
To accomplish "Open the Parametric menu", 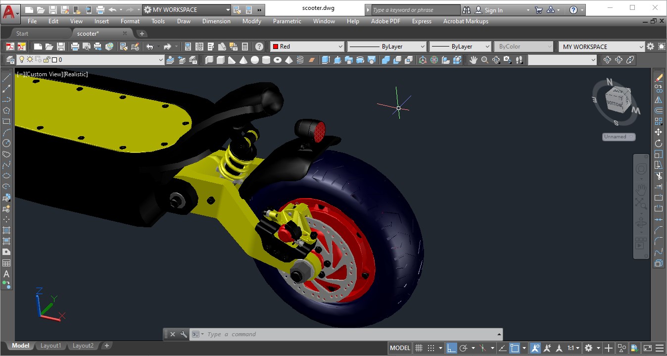I will tap(287, 21).
